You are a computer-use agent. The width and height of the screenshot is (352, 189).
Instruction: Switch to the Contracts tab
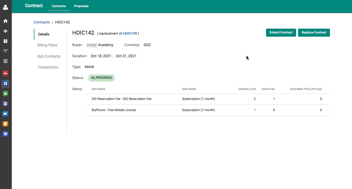tap(59, 6)
